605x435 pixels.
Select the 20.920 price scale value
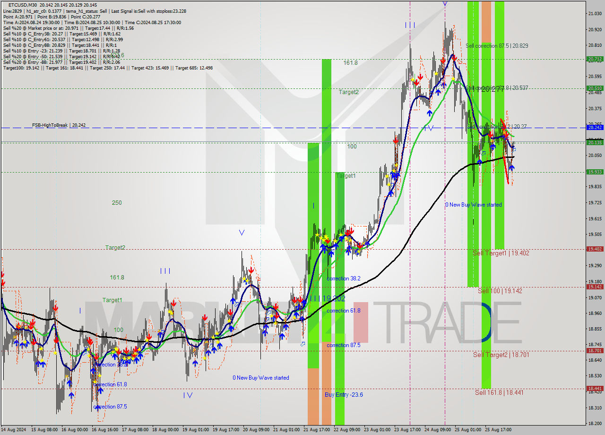594,29
